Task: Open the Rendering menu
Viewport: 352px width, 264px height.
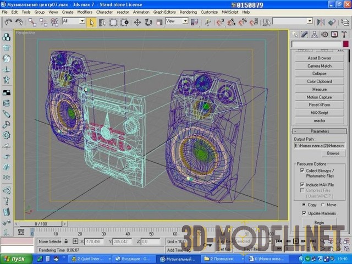Action: [188, 12]
